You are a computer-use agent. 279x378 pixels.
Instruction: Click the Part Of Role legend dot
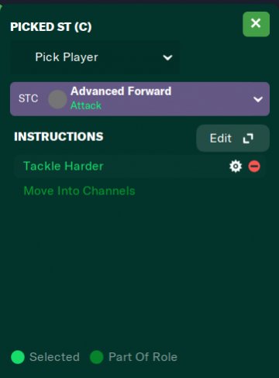coord(97,357)
